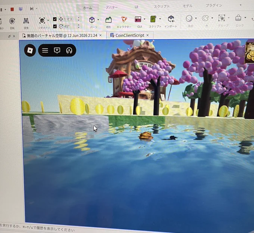The height and width of the screenshot is (233, 254).
Task: Switch to the Home (ホーム) ribbon tab
Action: pos(87,7)
